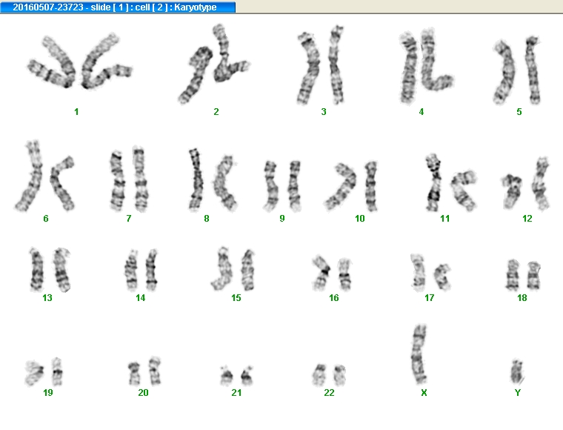This screenshot has height=430, width=563.
Task: Click the chromosome 12 pair image
Action: (526, 184)
